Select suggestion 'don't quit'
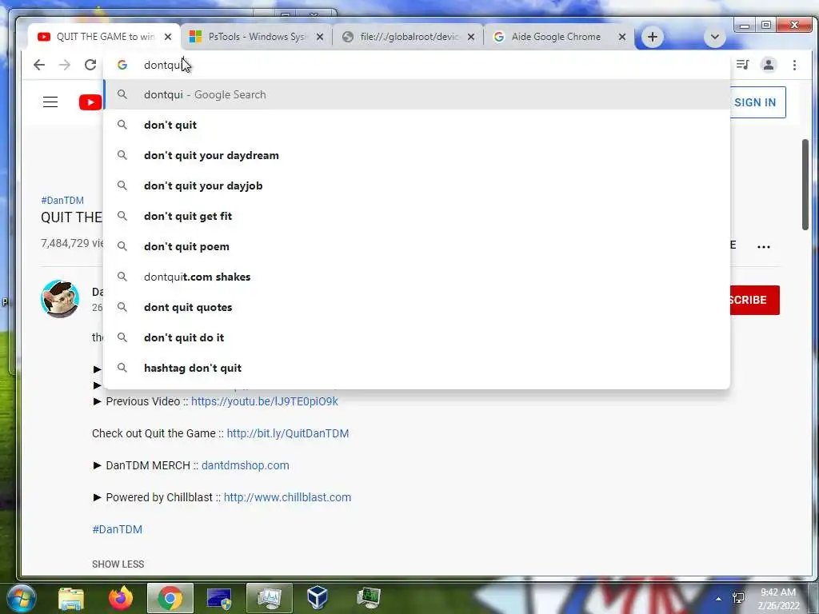This screenshot has height=614, width=819. pyautogui.click(x=417, y=125)
